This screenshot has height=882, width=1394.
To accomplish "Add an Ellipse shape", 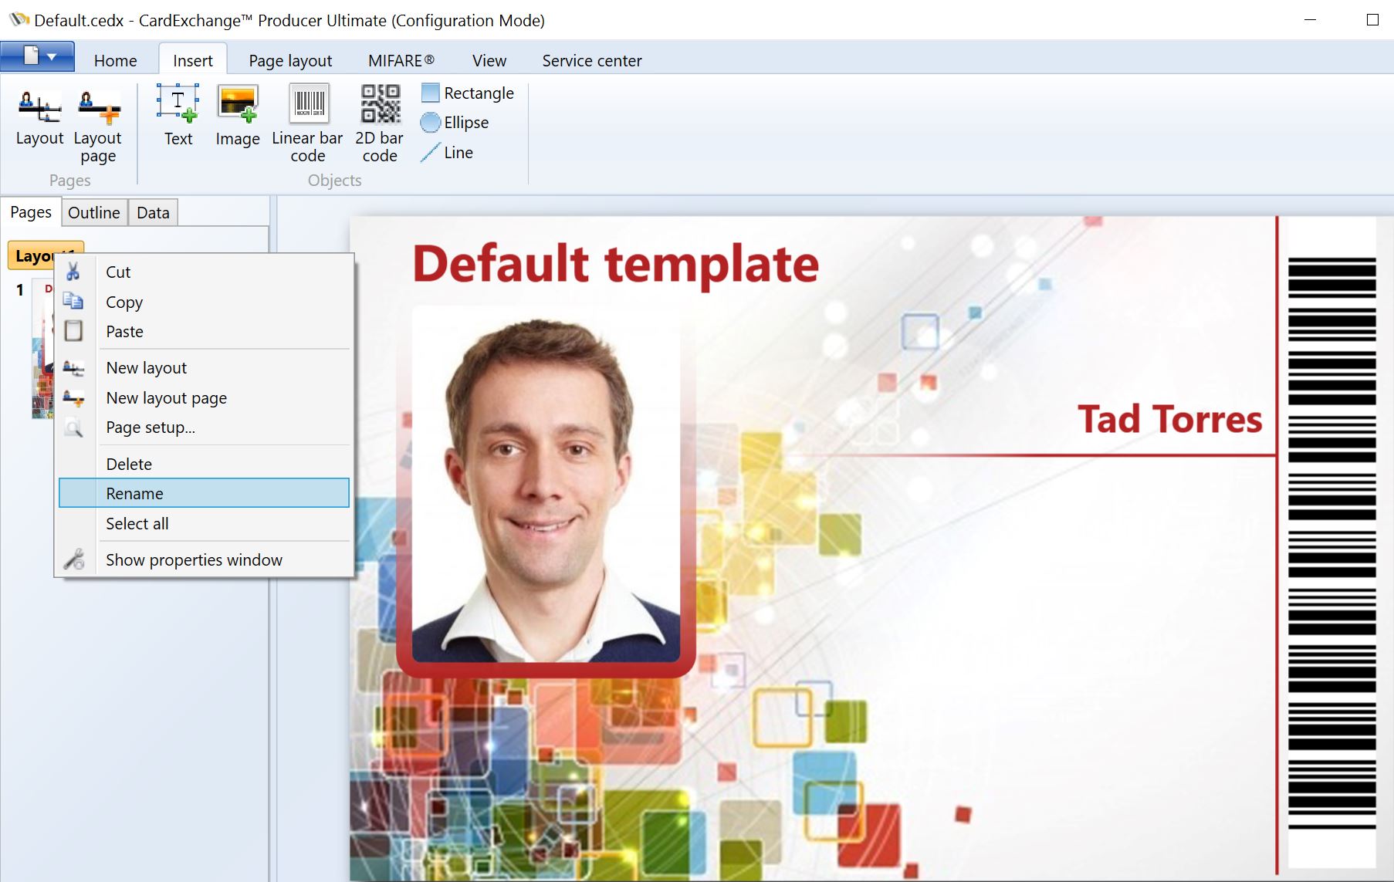I will (x=455, y=123).
